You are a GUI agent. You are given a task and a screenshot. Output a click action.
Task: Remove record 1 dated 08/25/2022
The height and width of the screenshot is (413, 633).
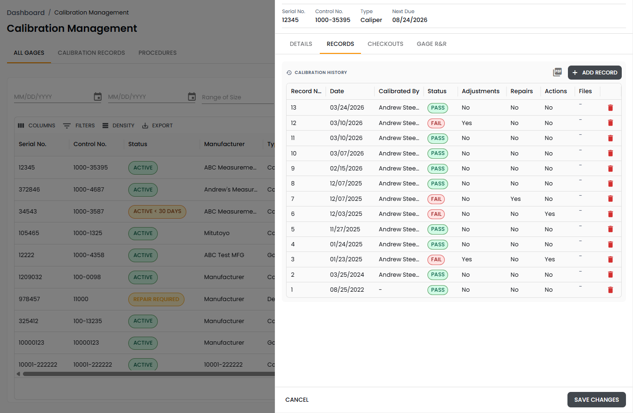(x=610, y=290)
